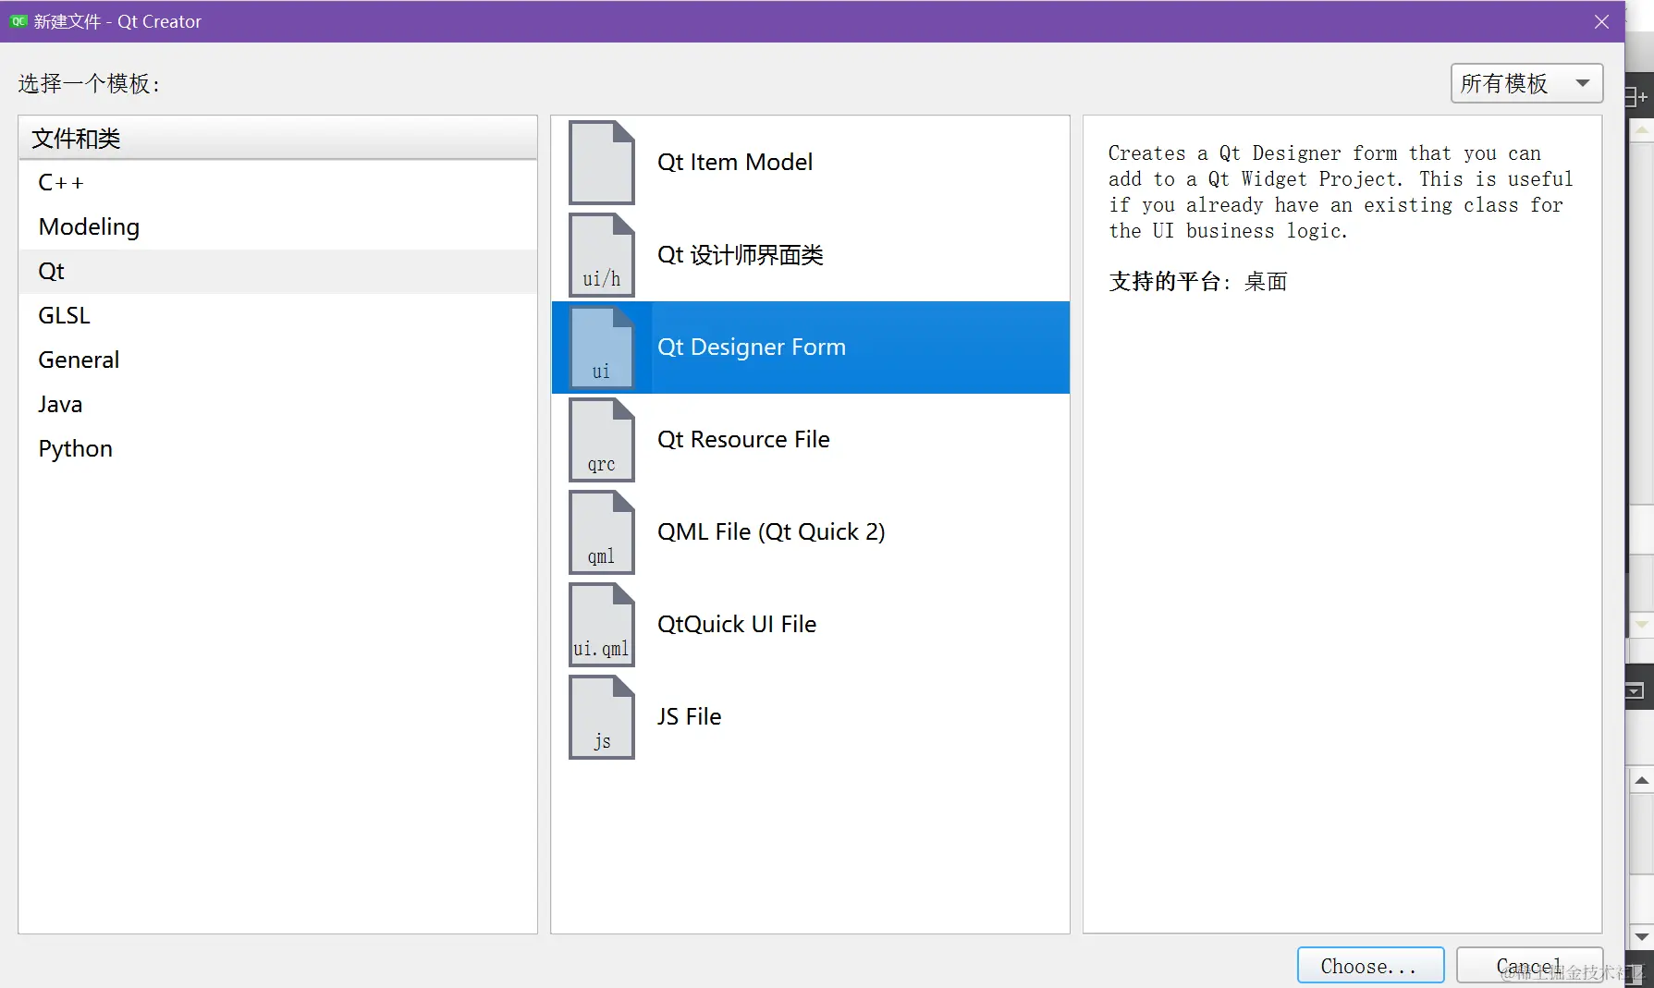Click the "Creates a Qt Designer form" description
This screenshot has width=1654, height=988.
1341,192
